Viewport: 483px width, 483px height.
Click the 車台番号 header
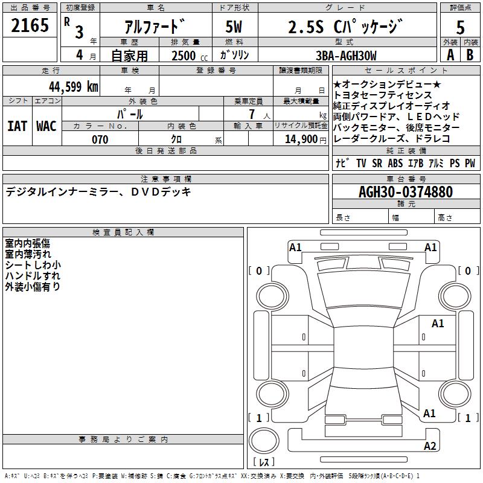pos(406,179)
